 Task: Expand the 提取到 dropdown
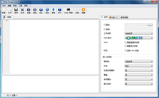point(139,62)
